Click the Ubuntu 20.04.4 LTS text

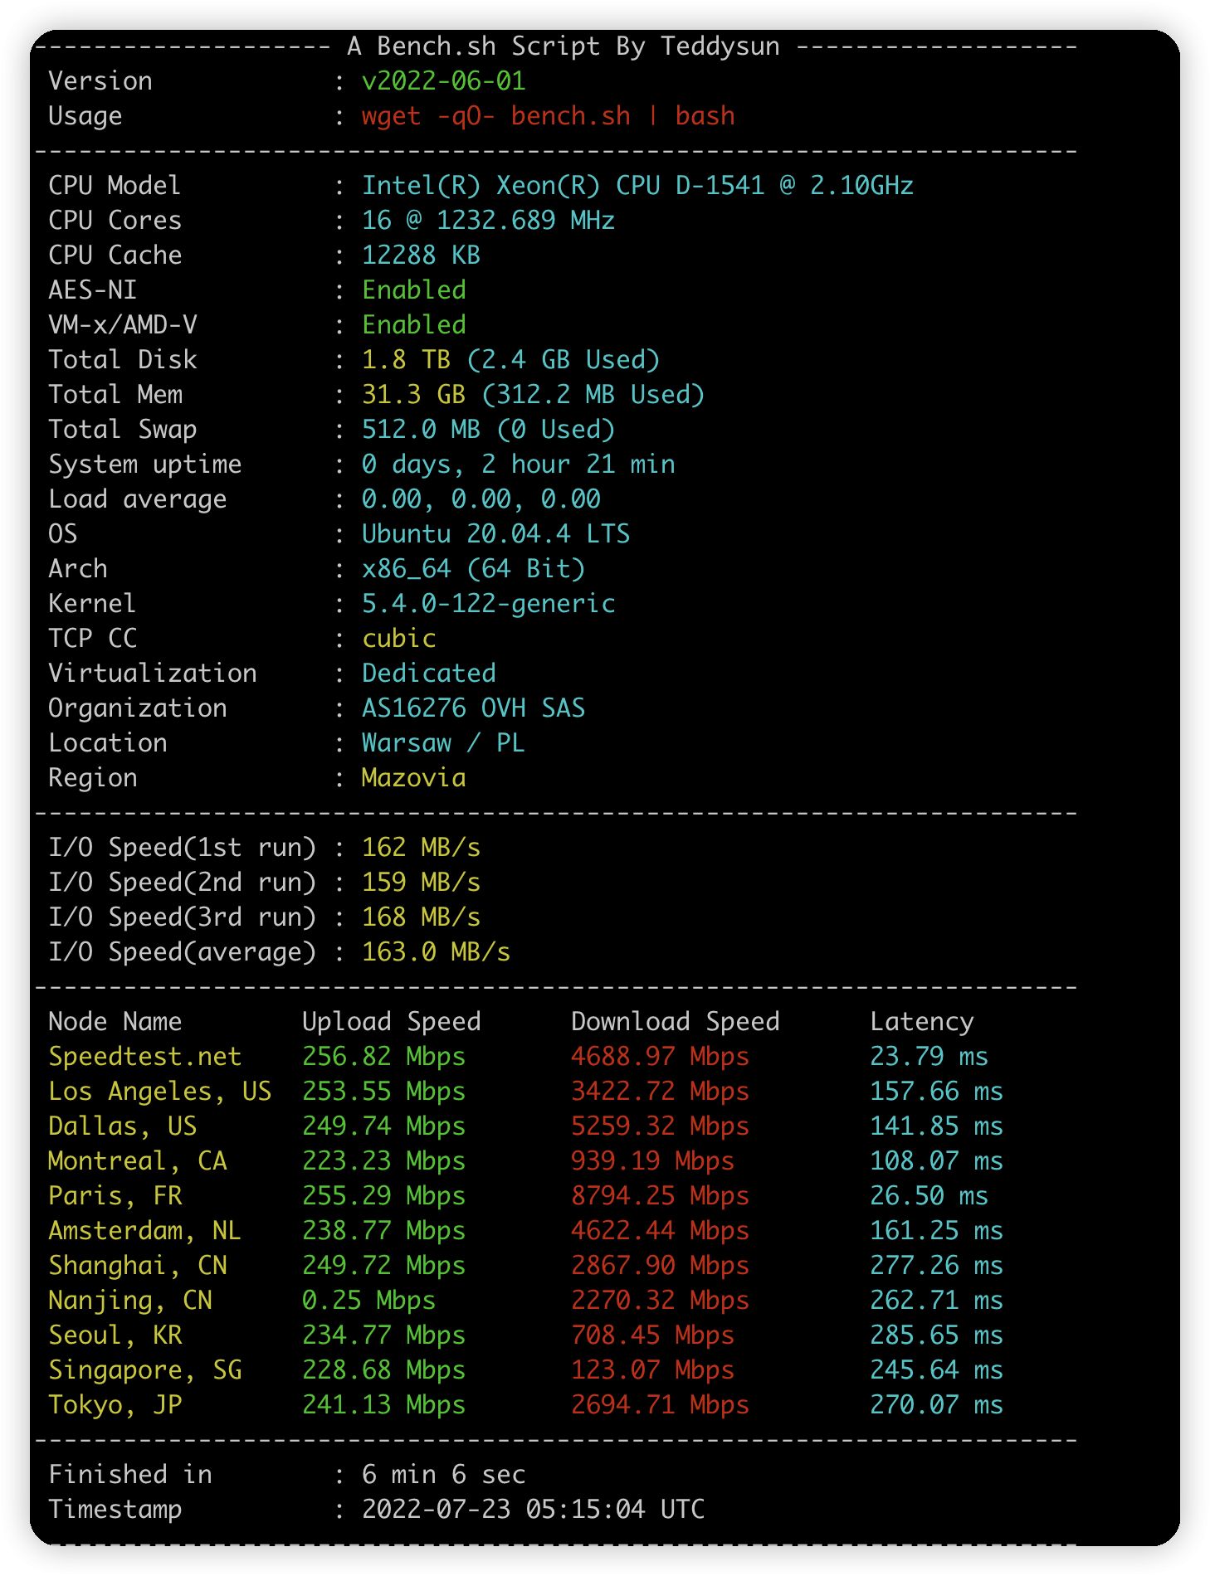click(x=495, y=534)
